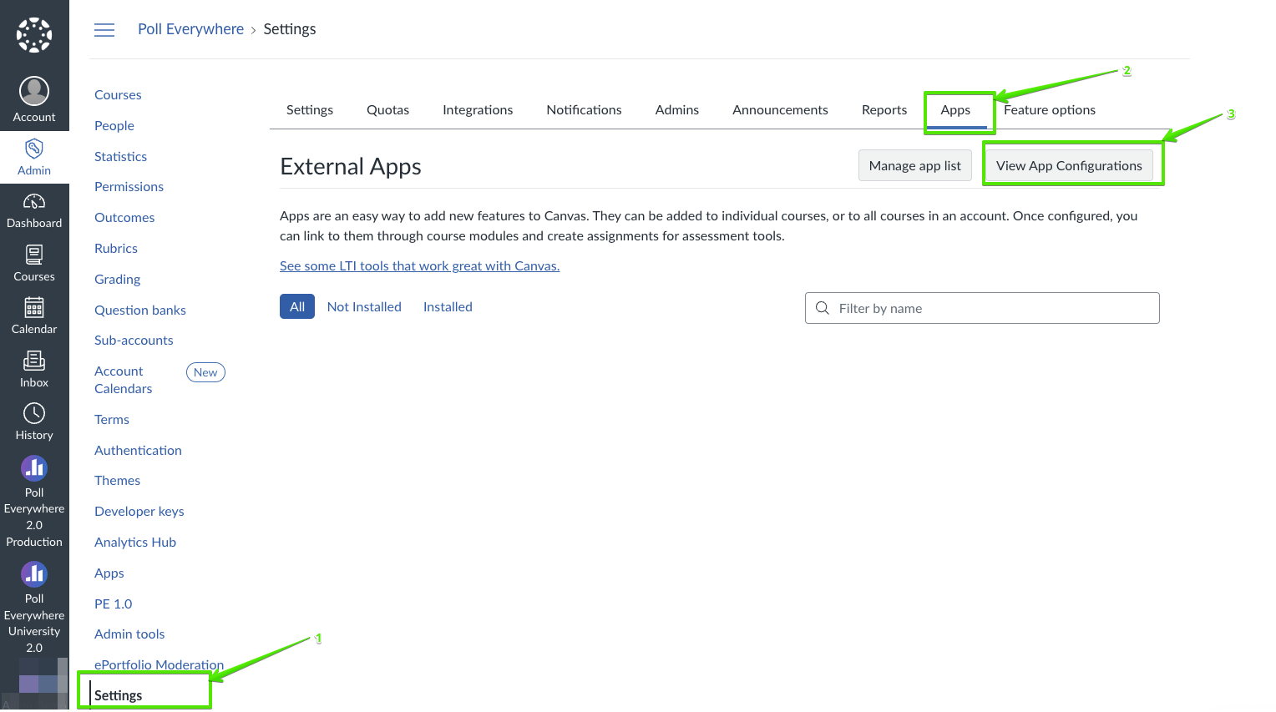Select the Admin shield icon
The width and height of the screenshot is (1276, 712).
coord(34,149)
